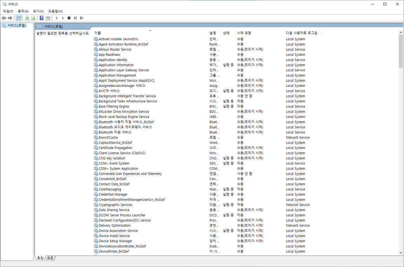Toggle the console tree show/hide button
404x267 pixels.
19,18
